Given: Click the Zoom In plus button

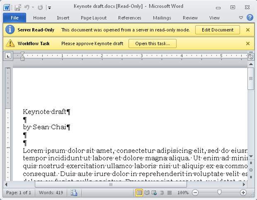Looking at the screenshot, I should tap(243, 193).
